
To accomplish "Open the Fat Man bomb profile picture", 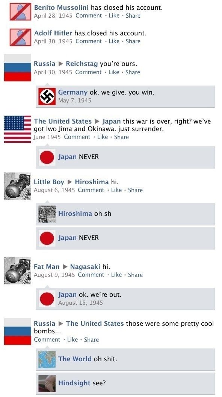I will 18,271.
